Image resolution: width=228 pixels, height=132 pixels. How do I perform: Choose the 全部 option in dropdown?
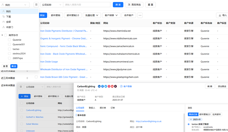[x=19, y=22]
